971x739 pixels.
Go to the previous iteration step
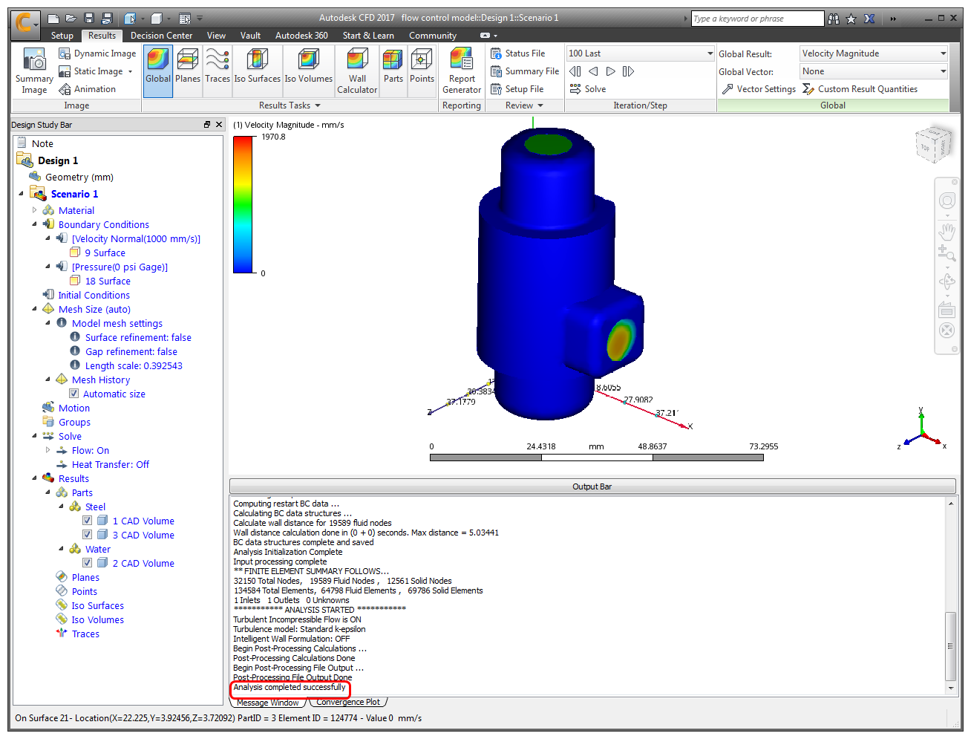click(x=593, y=71)
